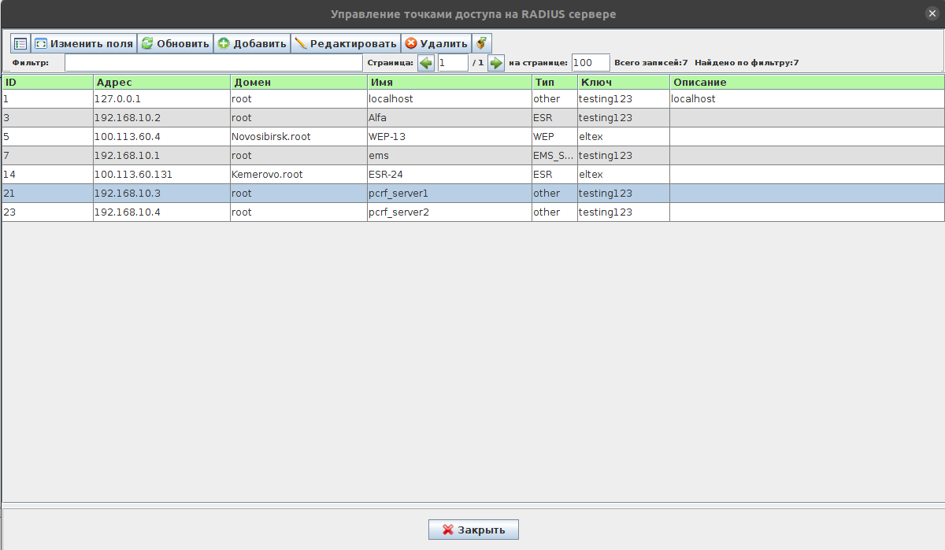This screenshot has height=550, width=945.
Task: Sort by the Описание column header
Action: click(807, 82)
